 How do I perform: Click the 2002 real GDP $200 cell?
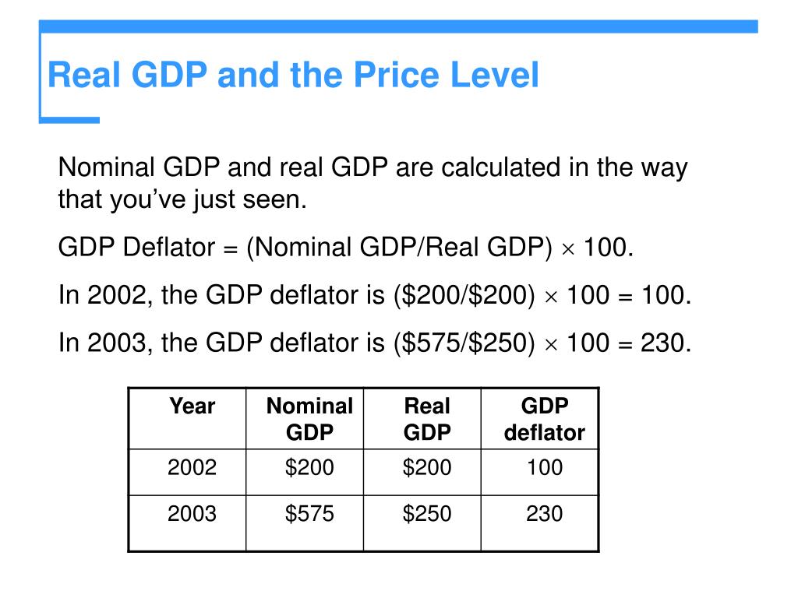tap(422, 472)
